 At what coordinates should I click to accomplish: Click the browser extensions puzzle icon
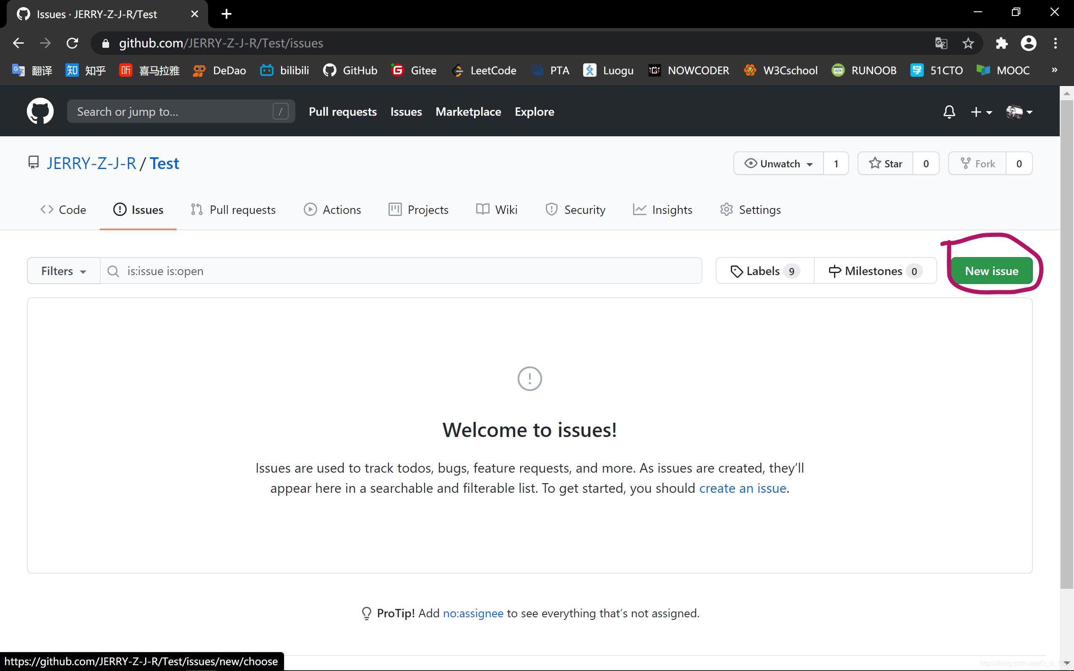[1002, 43]
